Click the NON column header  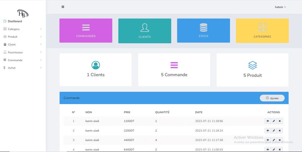click(x=88, y=112)
